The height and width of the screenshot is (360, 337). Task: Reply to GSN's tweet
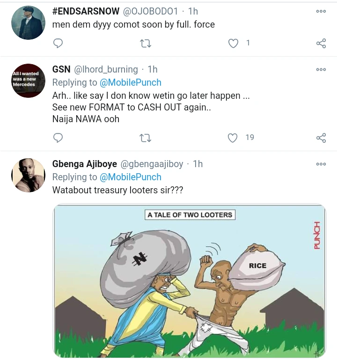(58, 138)
